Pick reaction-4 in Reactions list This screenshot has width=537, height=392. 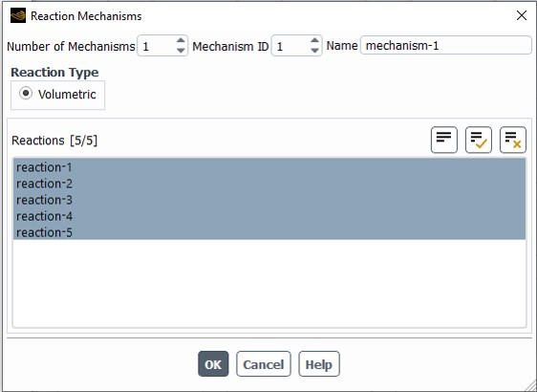(x=269, y=216)
